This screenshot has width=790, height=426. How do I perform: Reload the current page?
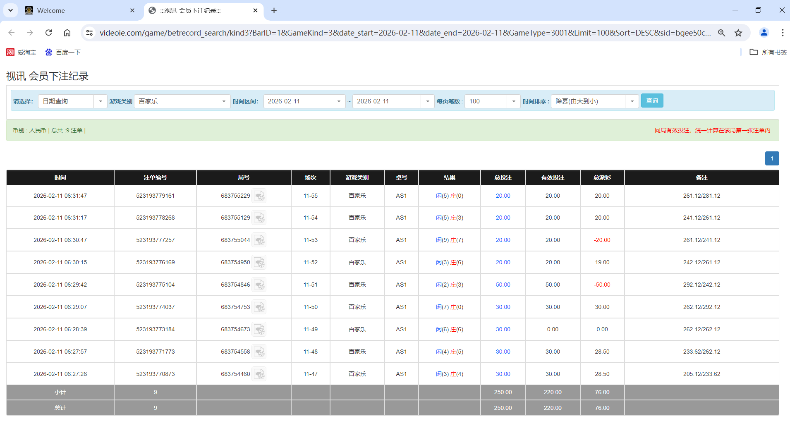48,33
